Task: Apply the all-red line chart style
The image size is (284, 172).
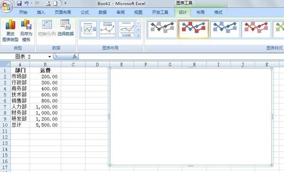Action: coord(256,29)
